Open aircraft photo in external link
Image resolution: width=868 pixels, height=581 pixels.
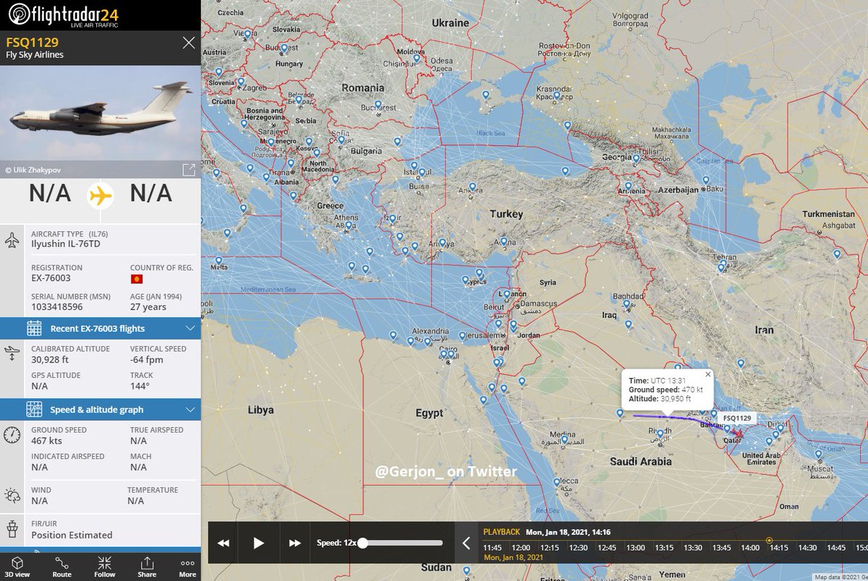188,170
